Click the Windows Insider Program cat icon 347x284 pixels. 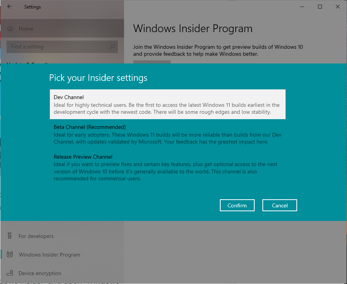pos(10,255)
